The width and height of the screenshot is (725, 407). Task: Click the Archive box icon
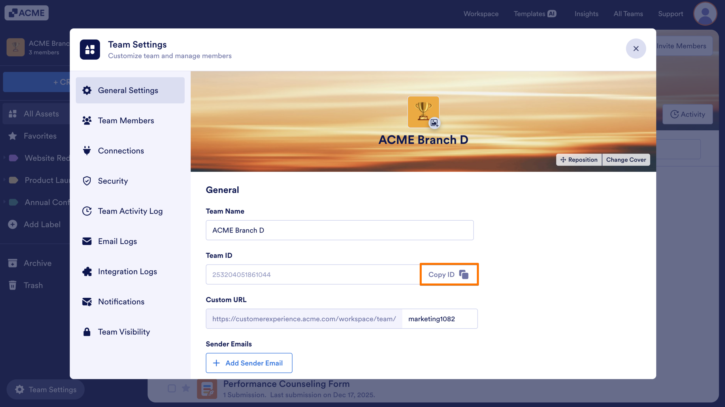click(x=13, y=263)
